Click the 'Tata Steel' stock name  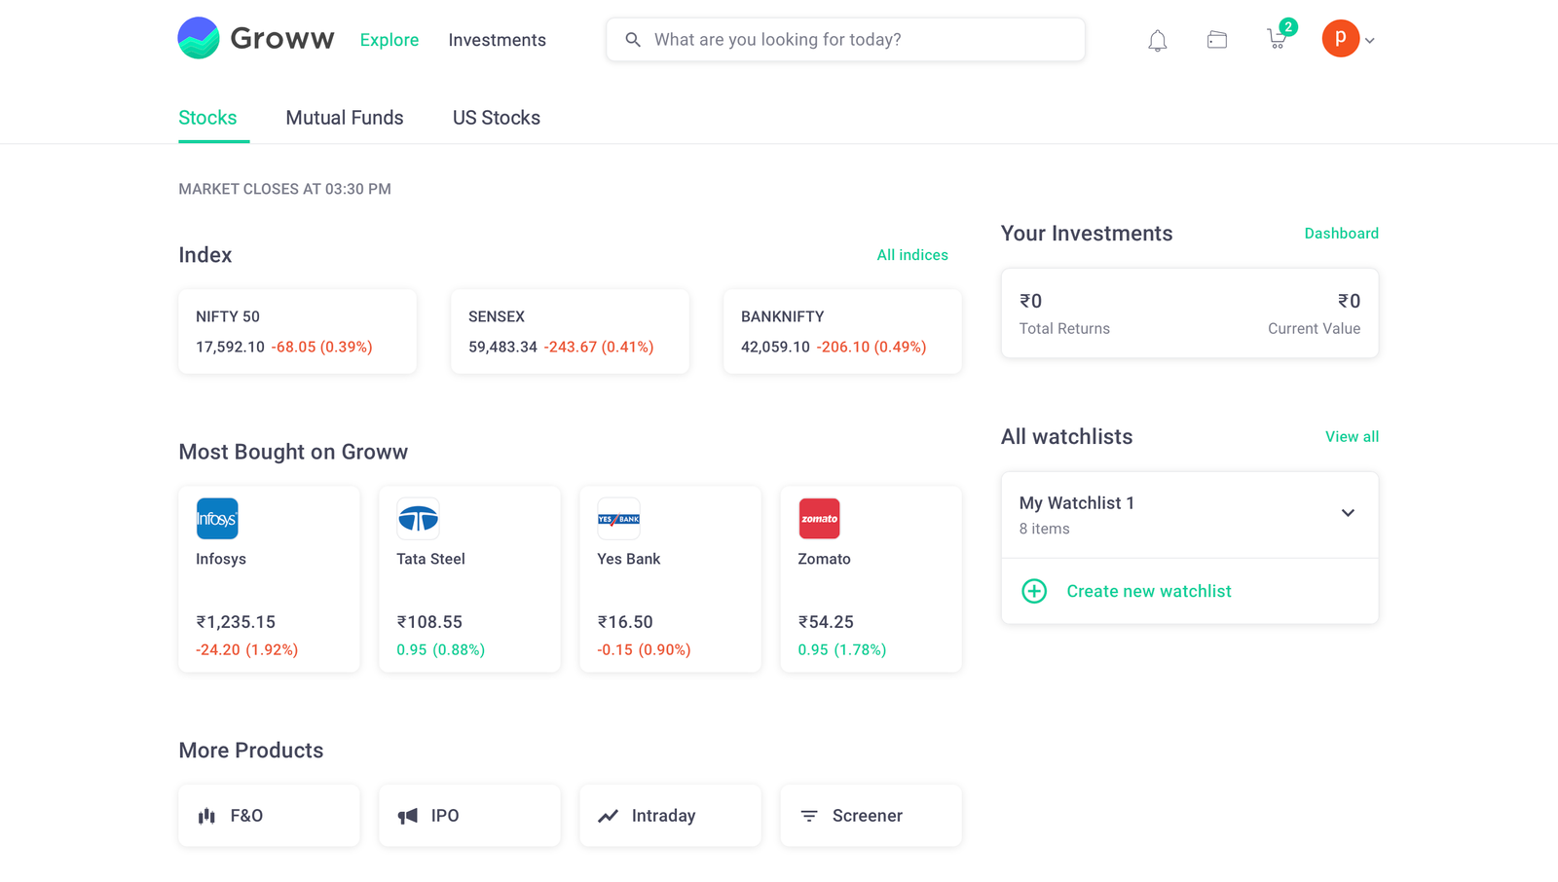tap(430, 559)
